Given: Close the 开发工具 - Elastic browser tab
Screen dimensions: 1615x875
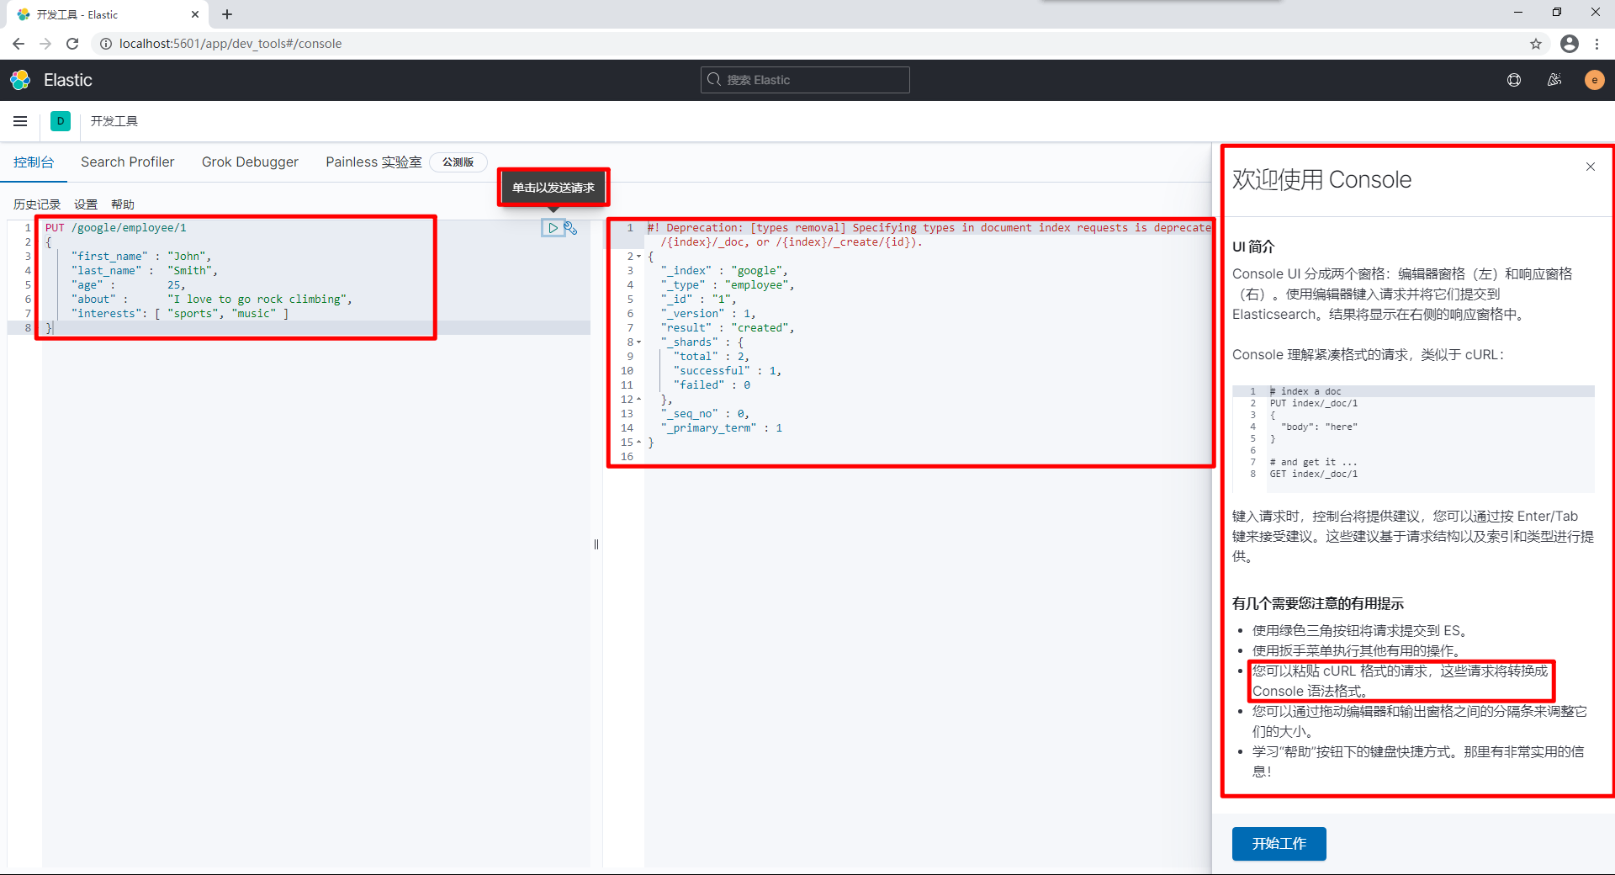Looking at the screenshot, I should [x=195, y=14].
